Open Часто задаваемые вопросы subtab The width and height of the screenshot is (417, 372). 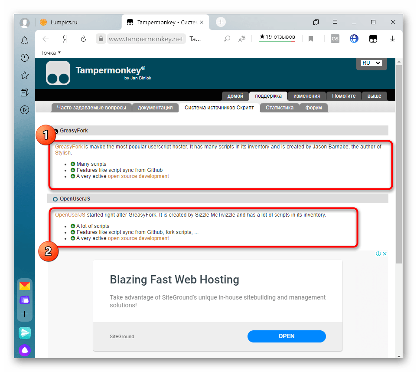pyautogui.click(x=91, y=108)
